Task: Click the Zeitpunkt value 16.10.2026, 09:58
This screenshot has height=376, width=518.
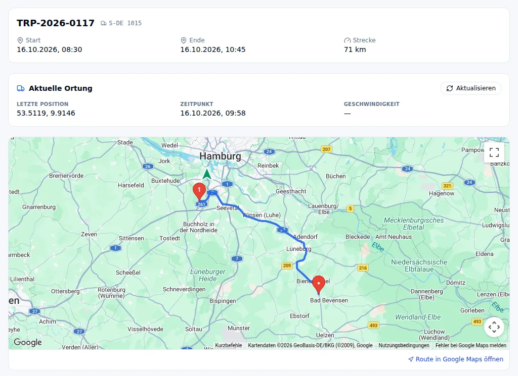Action: pos(213,113)
